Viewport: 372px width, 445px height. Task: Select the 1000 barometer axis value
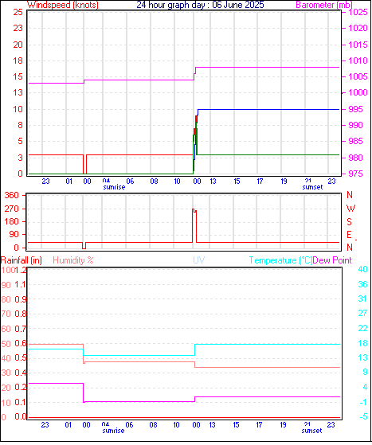[358, 92]
